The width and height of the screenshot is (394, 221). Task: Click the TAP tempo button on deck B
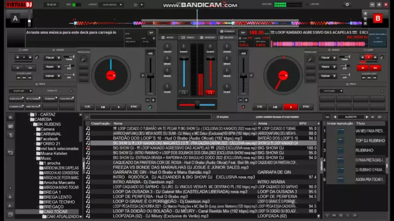click(243, 33)
